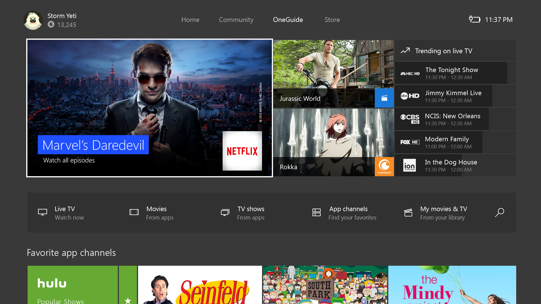Click the CBS HD channel icon
Image resolution: width=541 pixels, height=304 pixels.
click(409, 119)
